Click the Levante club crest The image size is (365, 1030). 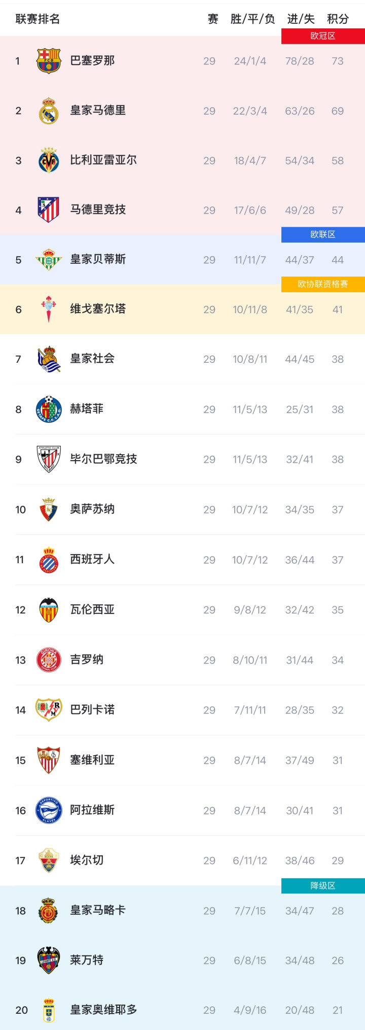[49, 960]
